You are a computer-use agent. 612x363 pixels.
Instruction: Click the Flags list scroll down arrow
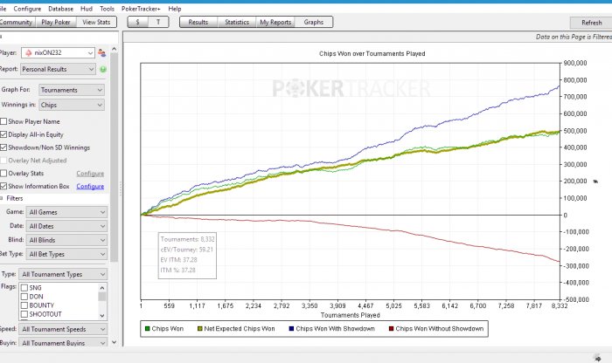point(102,316)
